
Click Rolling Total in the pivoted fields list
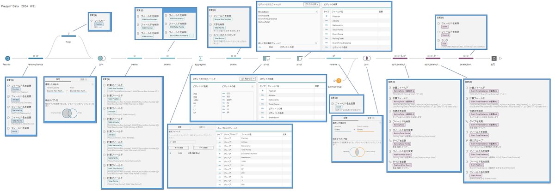click(x=264, y=22)
